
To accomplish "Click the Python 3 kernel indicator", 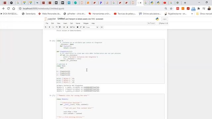I will (x=163, y=23).
